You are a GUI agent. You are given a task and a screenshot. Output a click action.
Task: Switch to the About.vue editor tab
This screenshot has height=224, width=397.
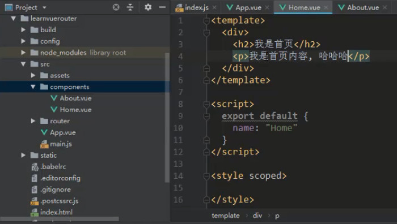[x=363, y=7]
